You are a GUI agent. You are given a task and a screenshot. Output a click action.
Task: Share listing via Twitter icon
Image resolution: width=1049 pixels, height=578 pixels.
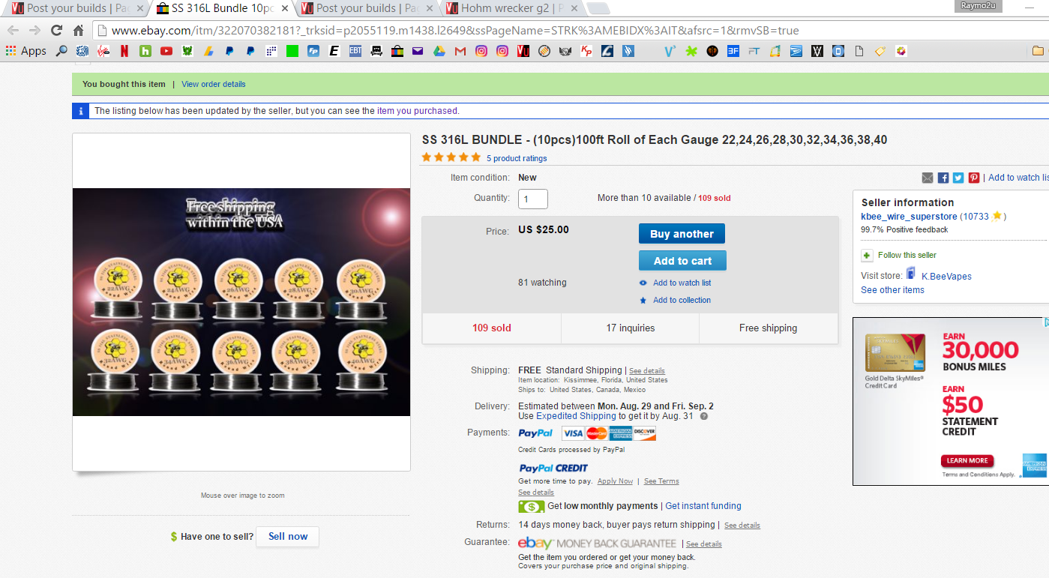point(958,178)
